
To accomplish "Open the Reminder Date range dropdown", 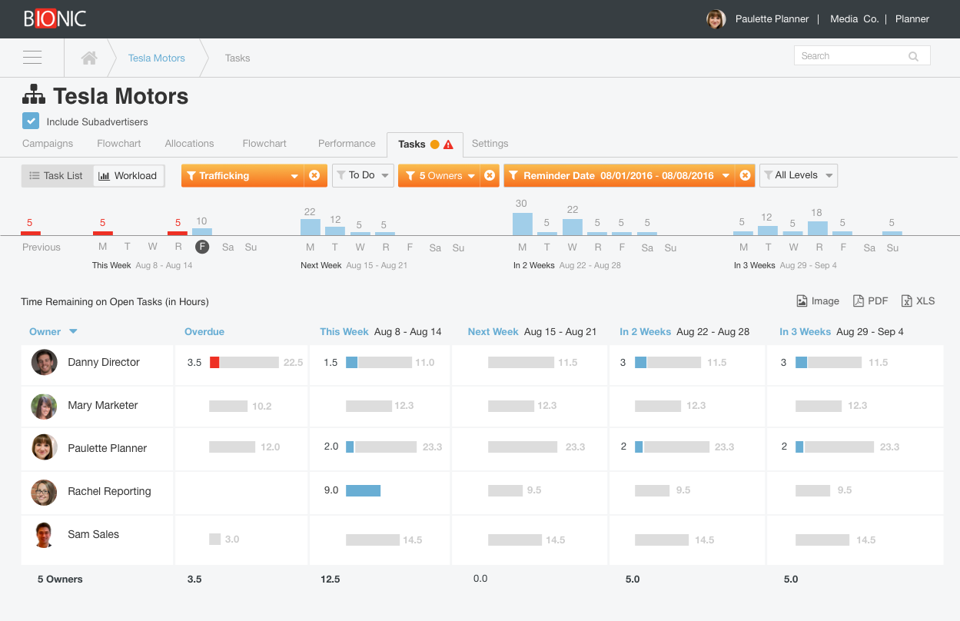I will 619,176.
